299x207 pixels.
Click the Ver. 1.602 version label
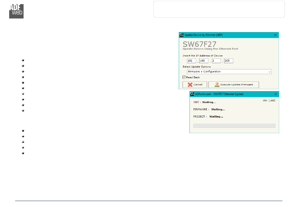pyautogui.click(x=269, y=101)
